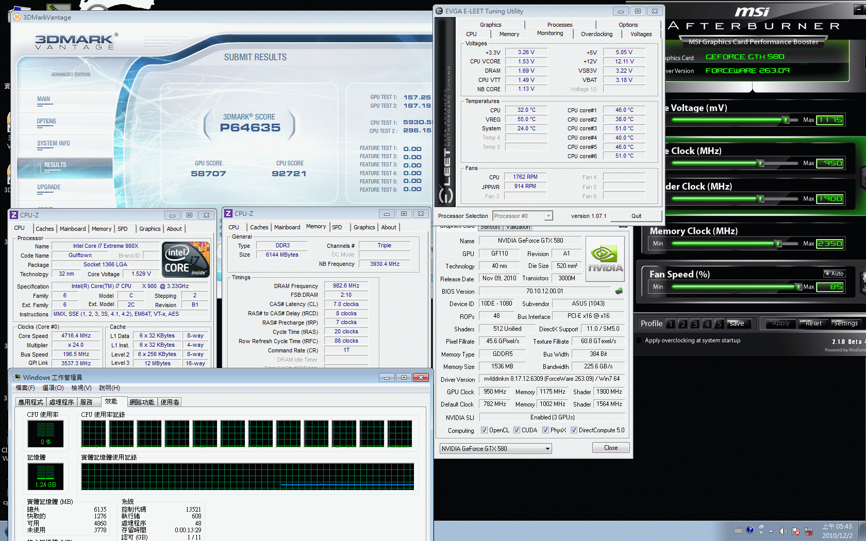
Task: Click the Fan Speed value 85 field
Action: [830, 287]
